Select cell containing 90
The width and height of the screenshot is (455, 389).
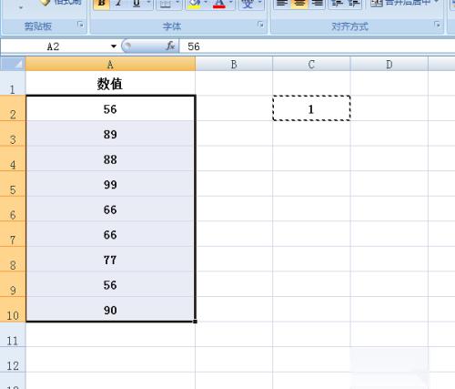click(110, 310)
